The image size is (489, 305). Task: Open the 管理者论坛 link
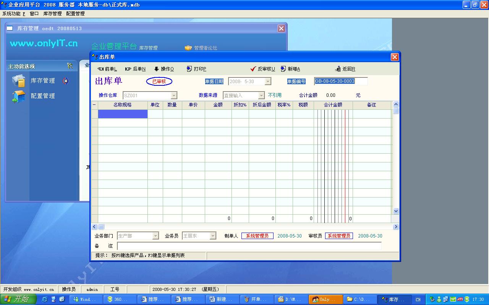coord(205,48)
